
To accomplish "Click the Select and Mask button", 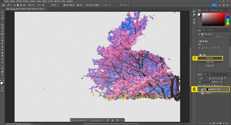I will pyautogui.click(x=125, y=5).
